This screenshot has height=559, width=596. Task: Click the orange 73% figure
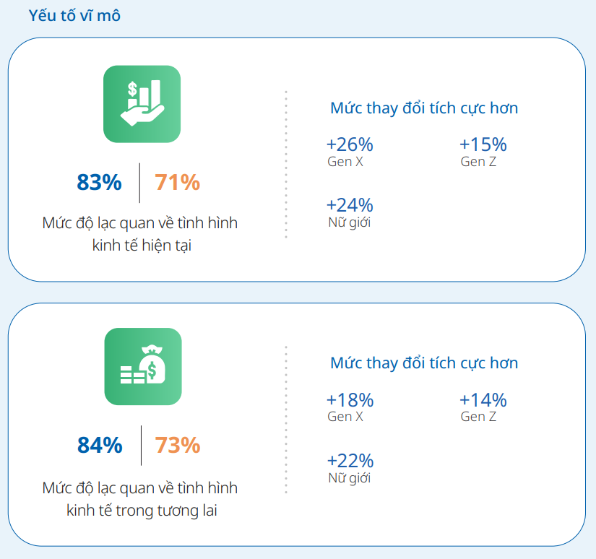click(178, 446)
